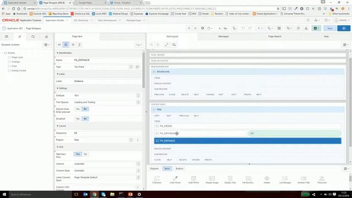
Task: Set Start New Row to No
Action: point(85,154)
